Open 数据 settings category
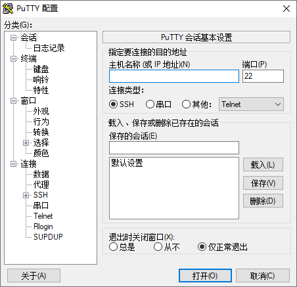The width and height of the screenshot is (297, 287). coord(41,174)
